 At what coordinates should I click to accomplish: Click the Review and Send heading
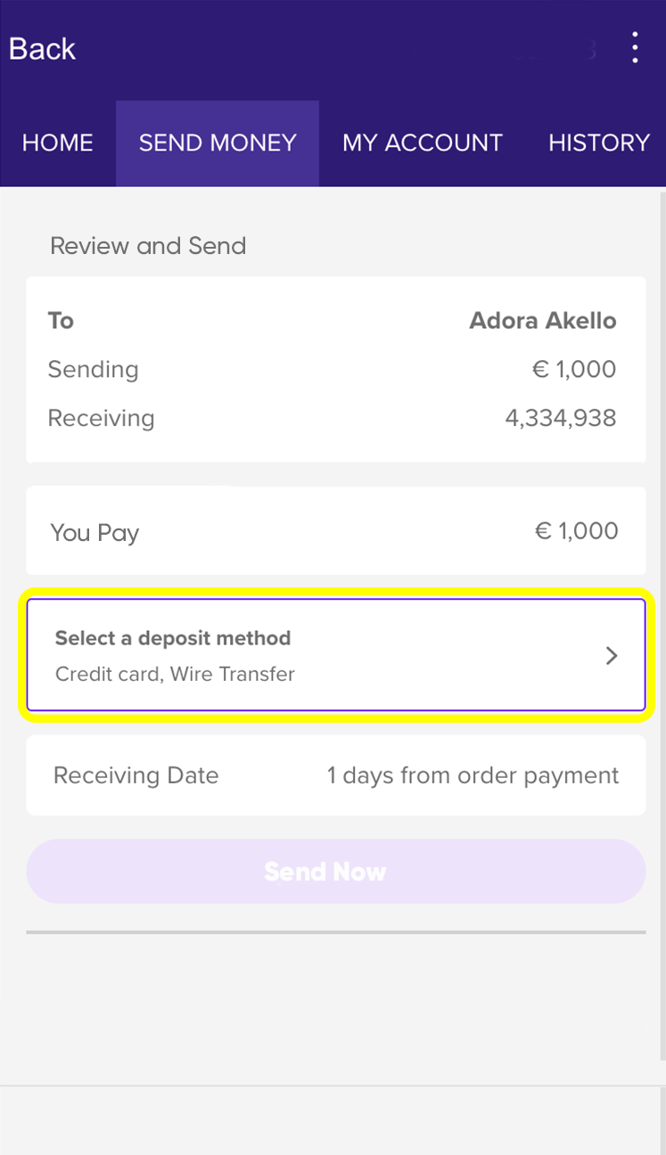point(148,246)
